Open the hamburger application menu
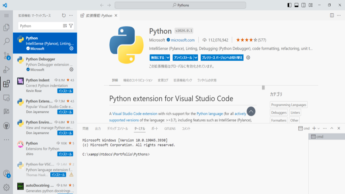 tap(6, 15)
